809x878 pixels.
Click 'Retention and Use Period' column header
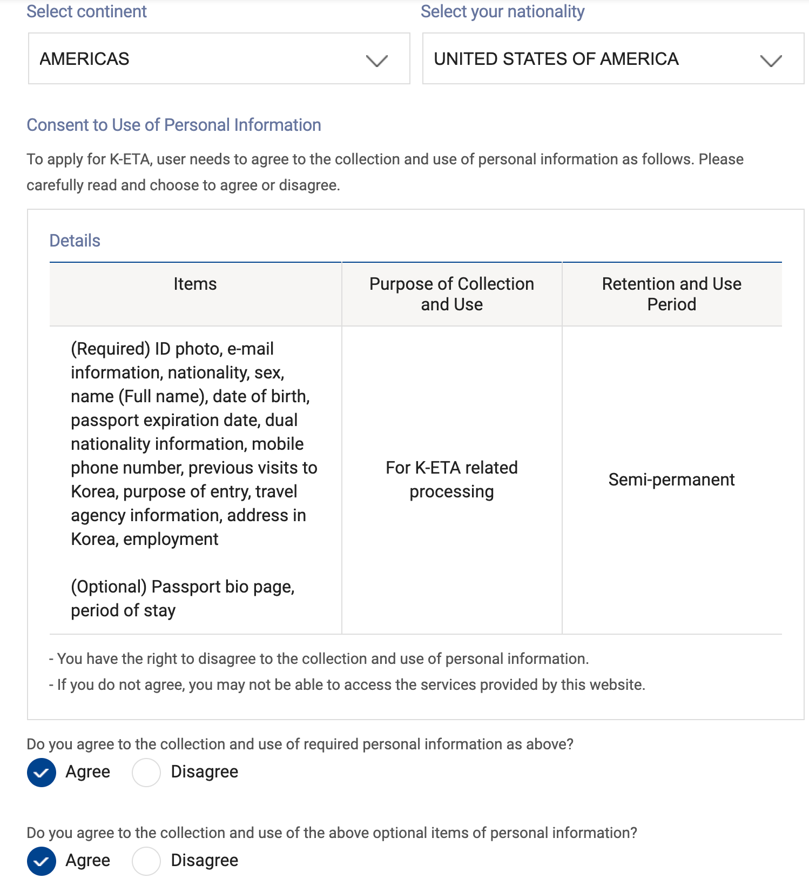[x=671, y=294]
